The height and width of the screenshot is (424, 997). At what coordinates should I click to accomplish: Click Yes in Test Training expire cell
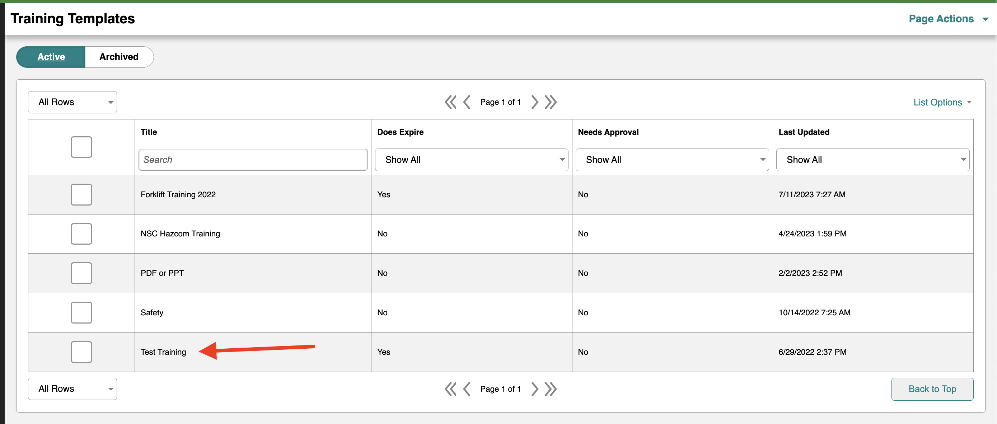coord(384,352)
